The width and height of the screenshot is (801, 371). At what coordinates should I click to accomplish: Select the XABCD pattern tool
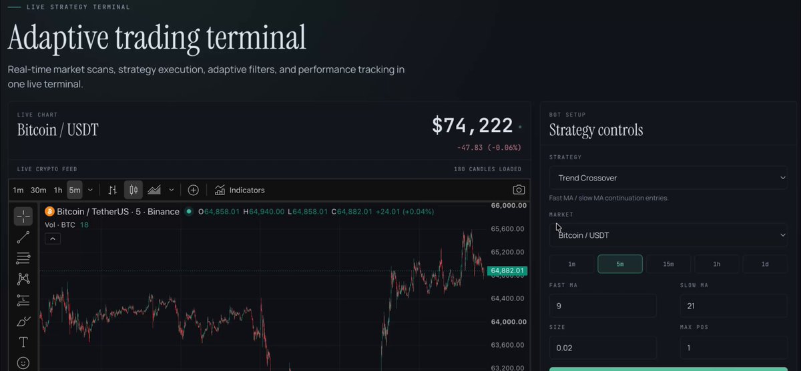[23, 279]
